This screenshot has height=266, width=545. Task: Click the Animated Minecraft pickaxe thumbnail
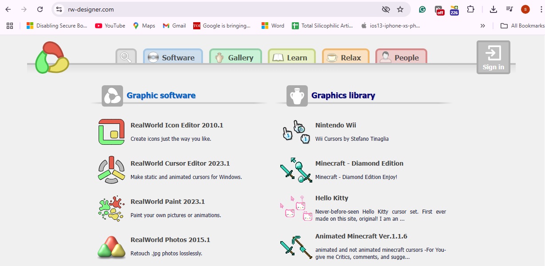tap(296, 247)
